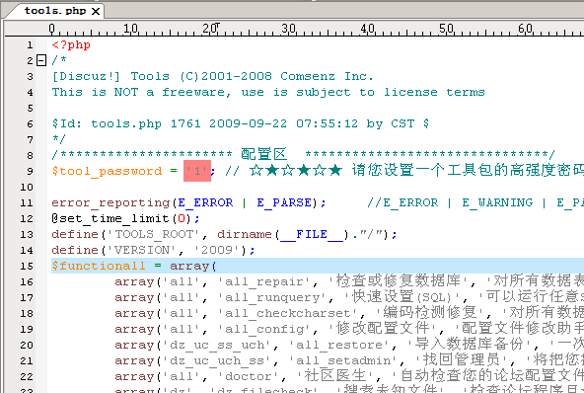Click 'all_setadmin' string on line 21

(x=343, y=361)
